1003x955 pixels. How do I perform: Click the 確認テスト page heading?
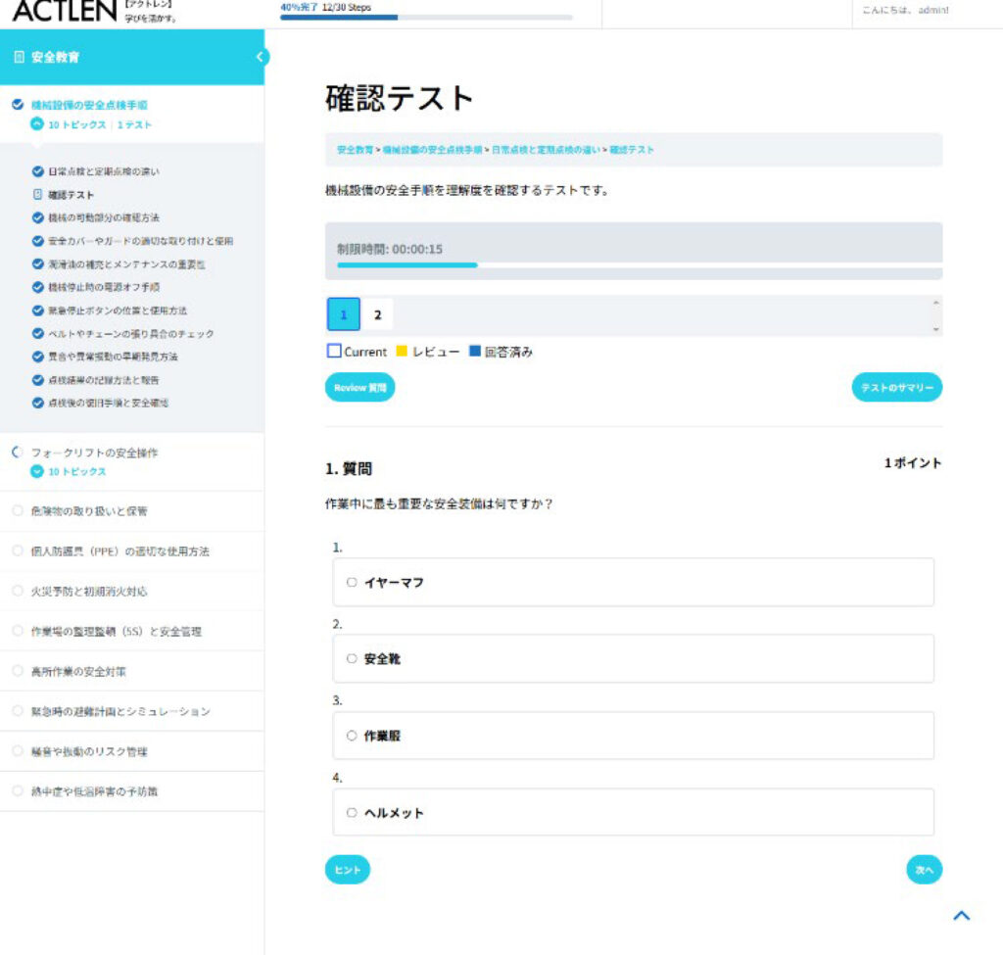pos(400,98)
